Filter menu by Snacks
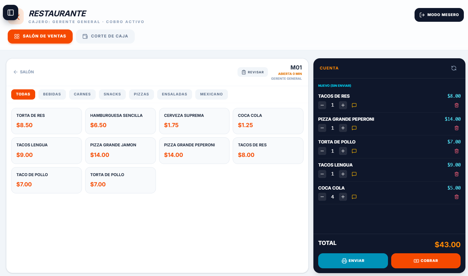This screenshot has height=276, width=468. [x=112, y=94]
